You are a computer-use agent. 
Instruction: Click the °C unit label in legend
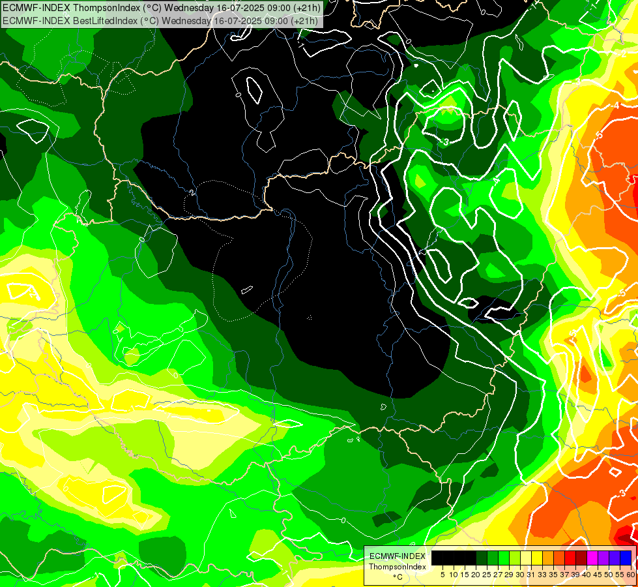[398, 577]
